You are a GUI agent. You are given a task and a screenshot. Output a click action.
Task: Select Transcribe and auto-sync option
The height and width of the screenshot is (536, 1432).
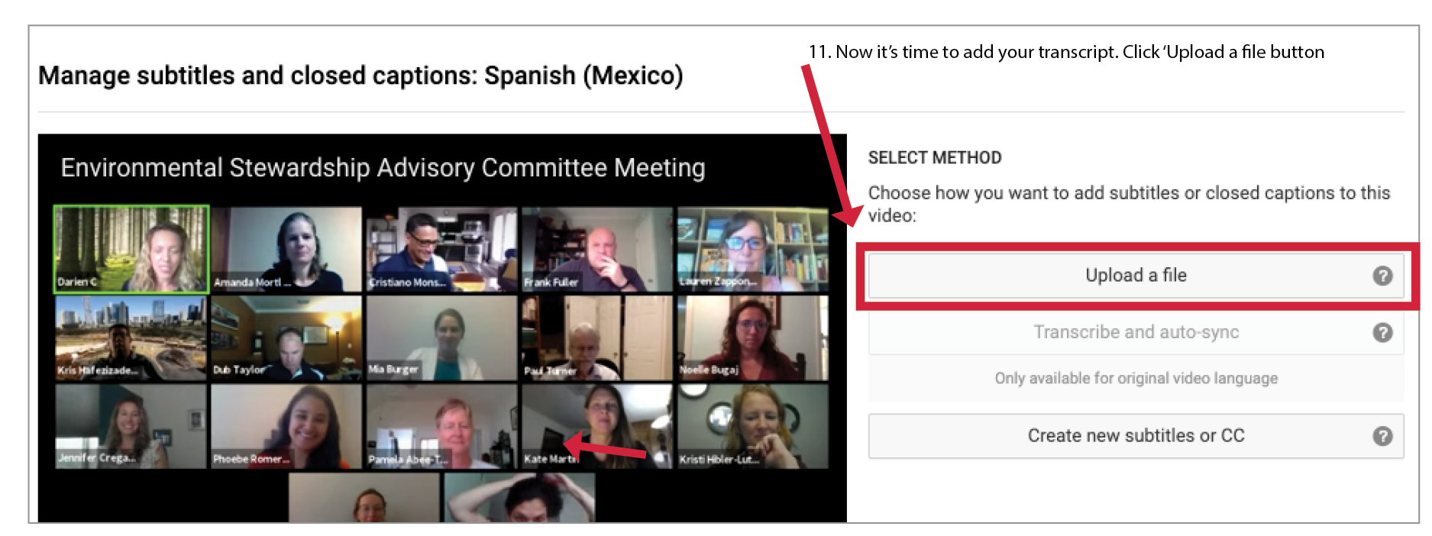[x=1136, y=332]
